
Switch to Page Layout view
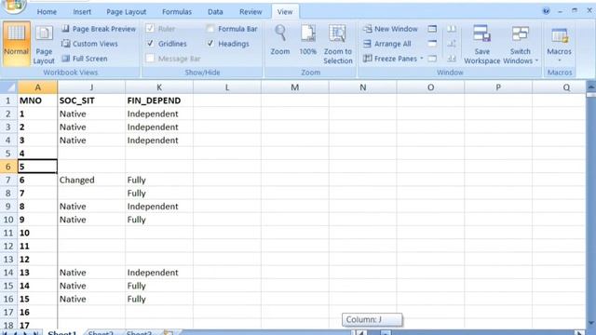pos(44,44)
